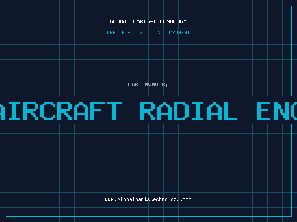
Task: Click the gap between AIRCRAFT and RADIAL
Action: (130, 111)
